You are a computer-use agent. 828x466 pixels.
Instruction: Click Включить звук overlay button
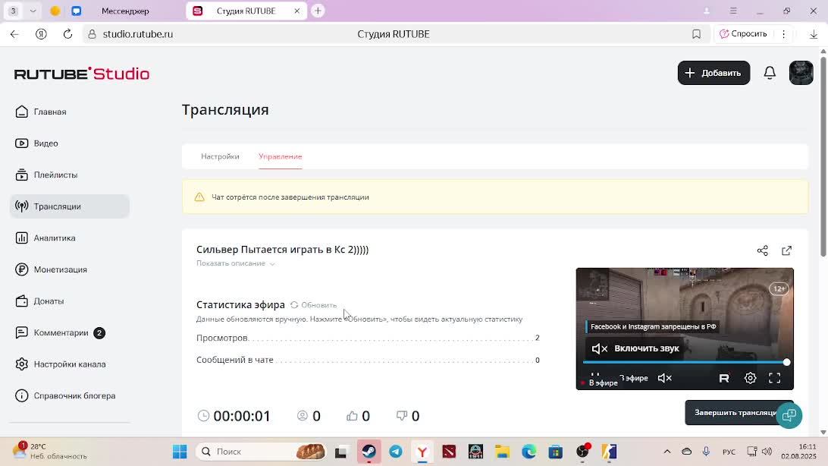tap(635, 348)
